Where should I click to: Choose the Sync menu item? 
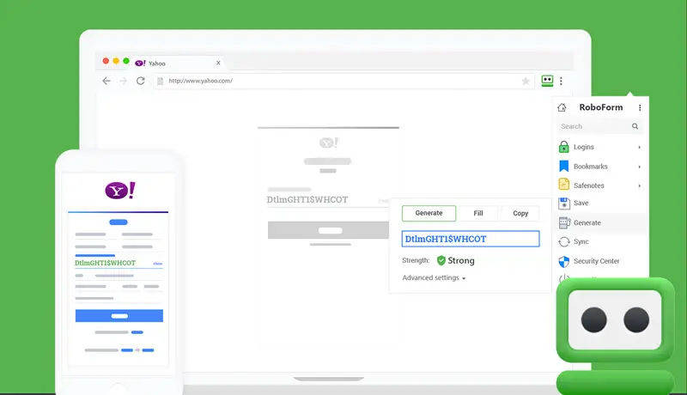click(x=600, y=242)
